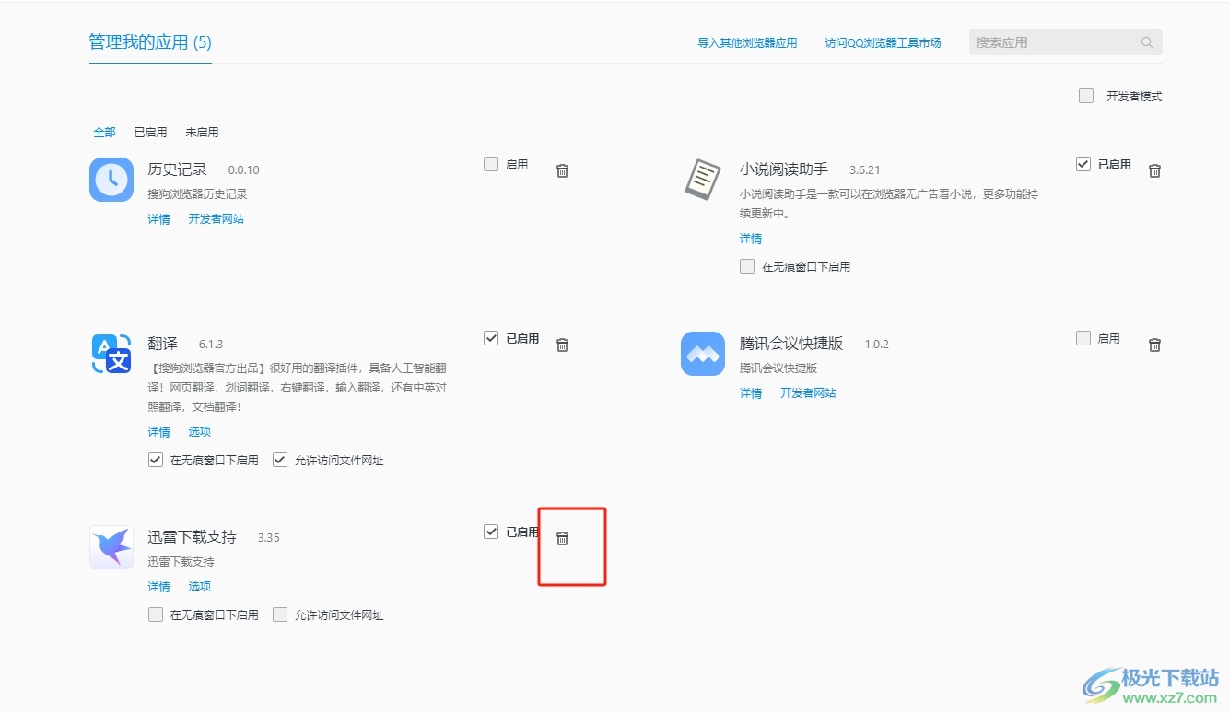Viewport: 1229px width, 713px height.
Task: Enable the 历史记录 extension checkbox
Action: [491, 164]
